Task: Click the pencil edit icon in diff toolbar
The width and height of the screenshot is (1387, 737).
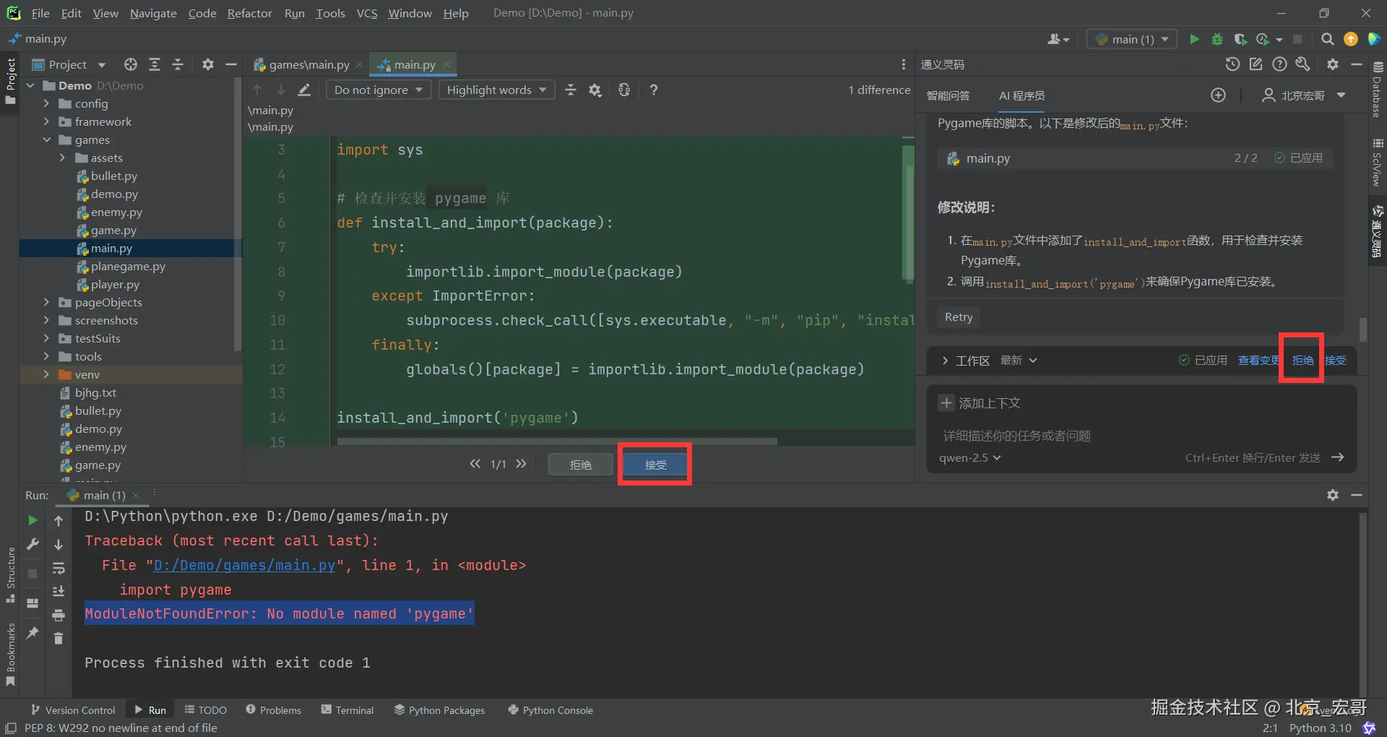Action: point(304,90)
